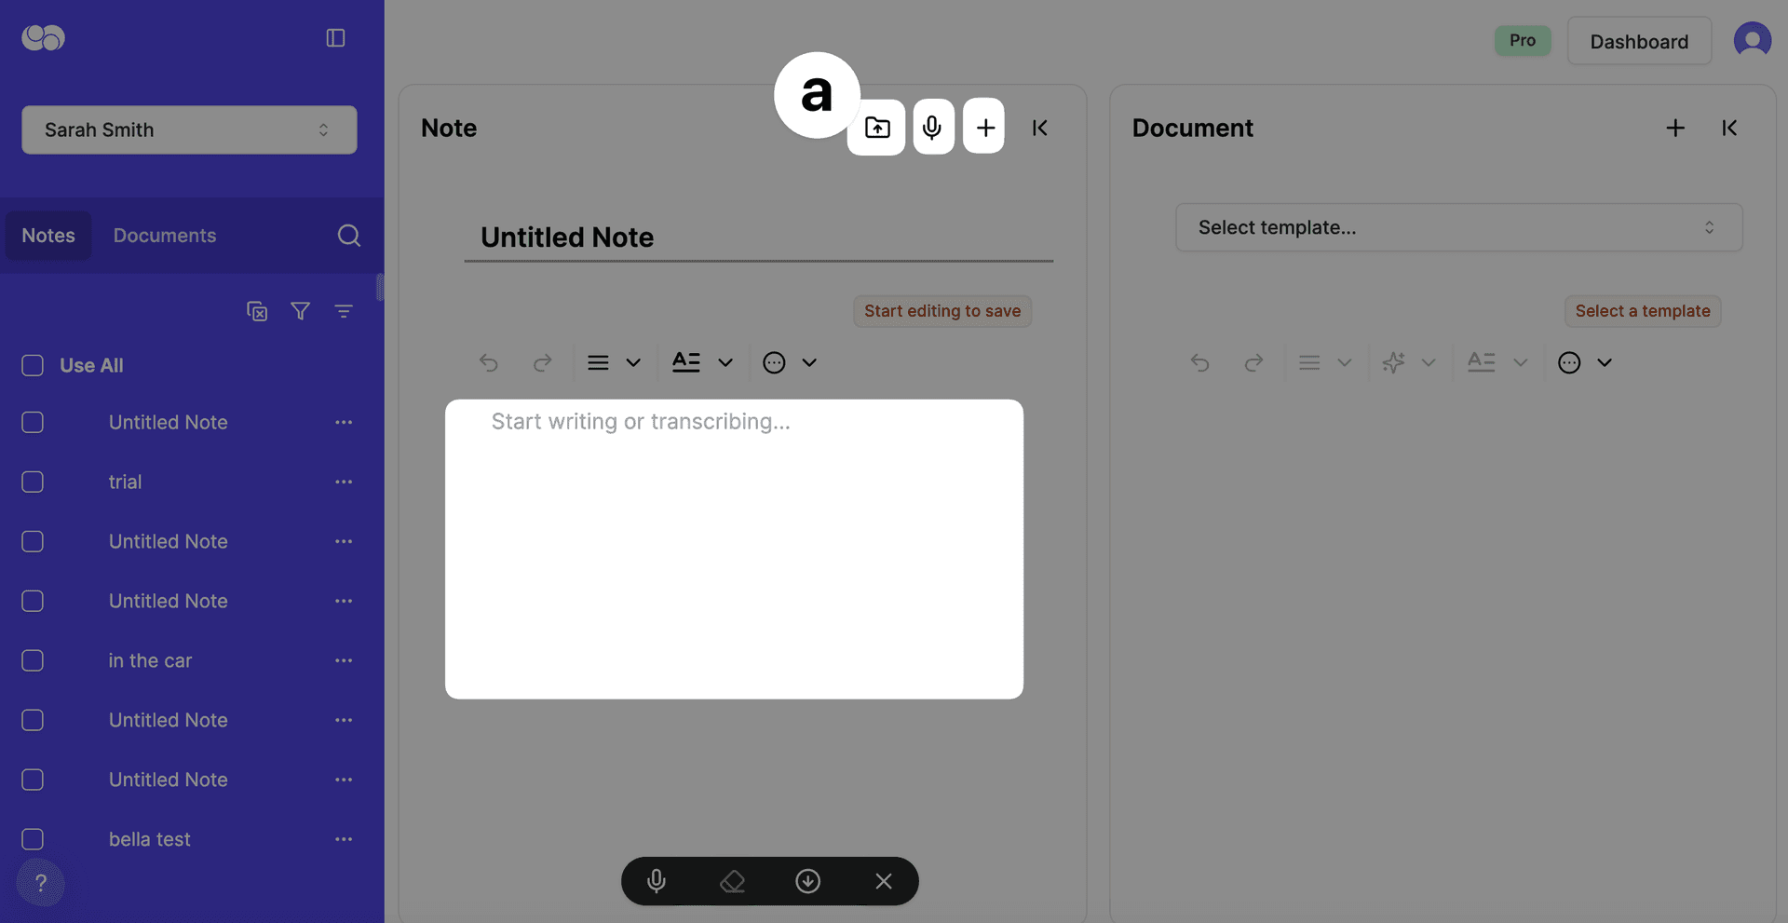1788x923 pixels.
Task: Click the download icon in bottom bar
Action: [x=807, y=881]
